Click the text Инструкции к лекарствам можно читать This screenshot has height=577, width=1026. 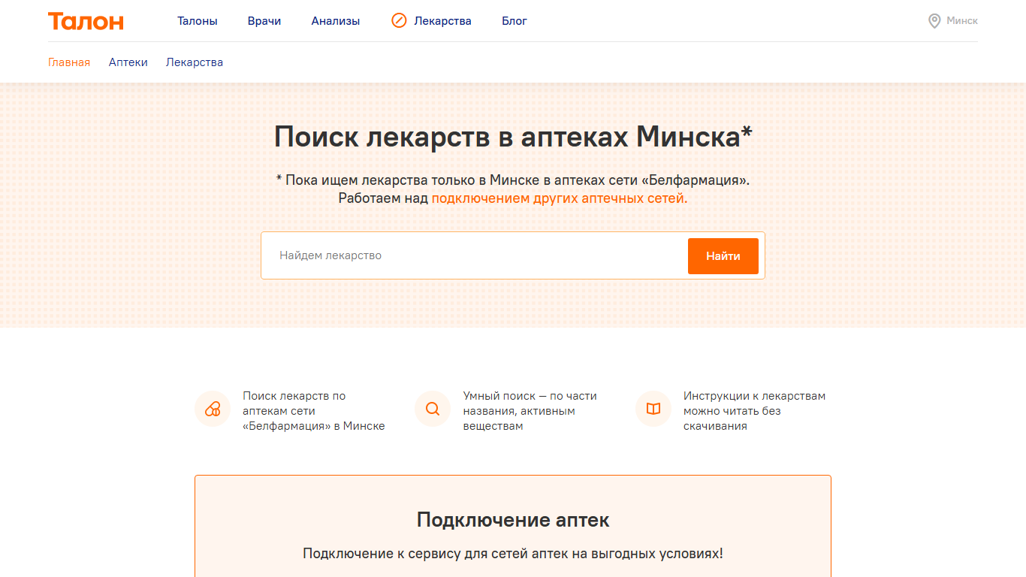tap(754, 411)
